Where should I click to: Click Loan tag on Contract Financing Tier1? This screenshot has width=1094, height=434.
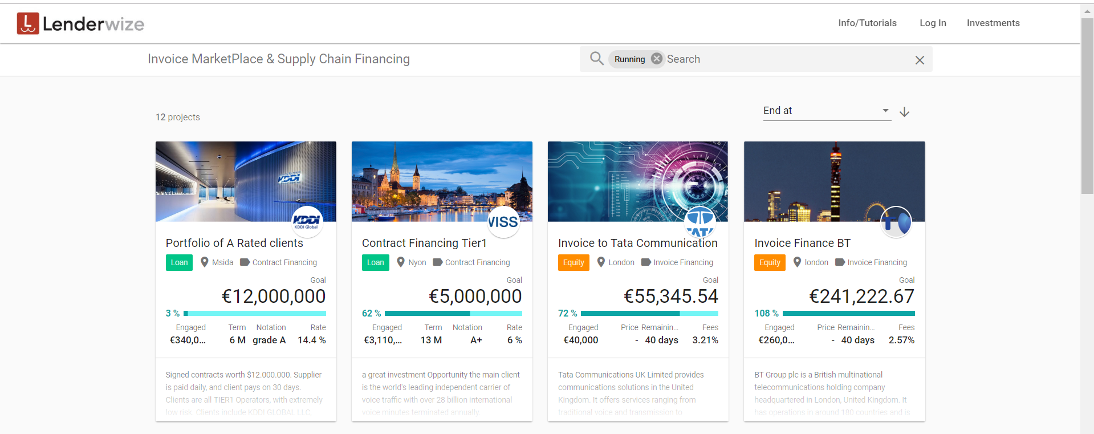pyautogui.click(x=375, y=262)
